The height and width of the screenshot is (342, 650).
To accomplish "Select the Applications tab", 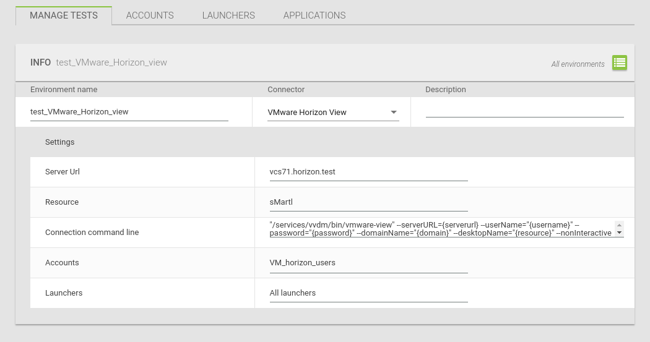I will [x=314, y=15].
